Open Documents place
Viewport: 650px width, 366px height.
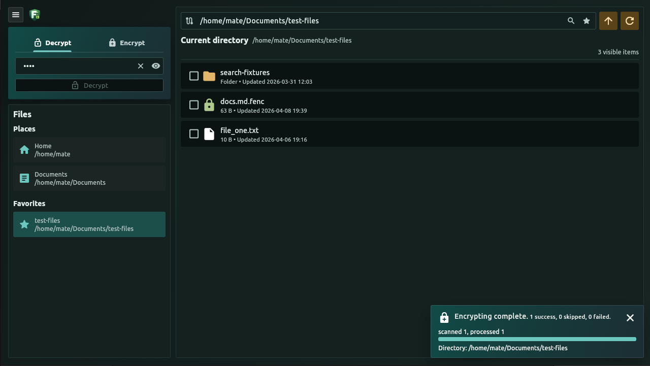(x=89, y=178)
